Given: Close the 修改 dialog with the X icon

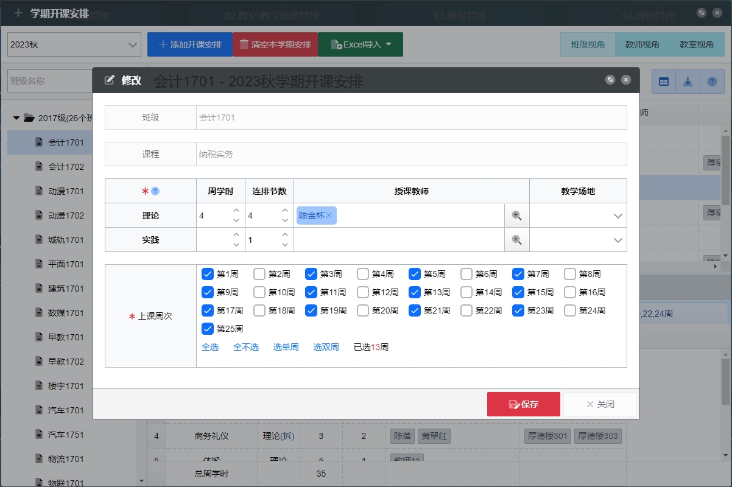Looking at the screenshot, I should point(626,80).
